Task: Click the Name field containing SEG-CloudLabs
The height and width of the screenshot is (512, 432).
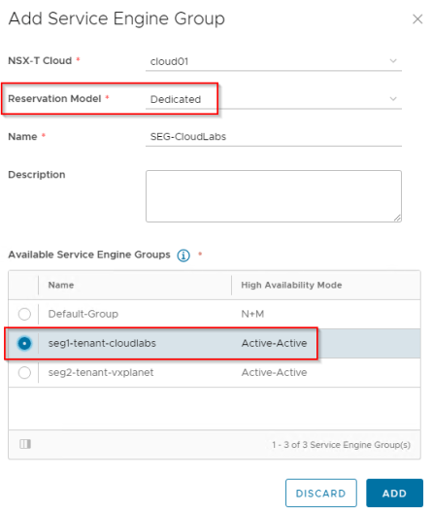Action: click(274, 137)
